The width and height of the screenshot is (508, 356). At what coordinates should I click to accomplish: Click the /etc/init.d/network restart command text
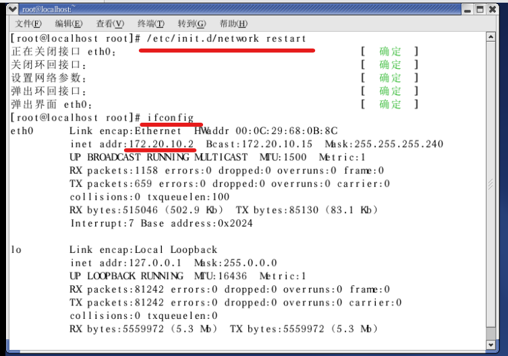coord(226,38)
